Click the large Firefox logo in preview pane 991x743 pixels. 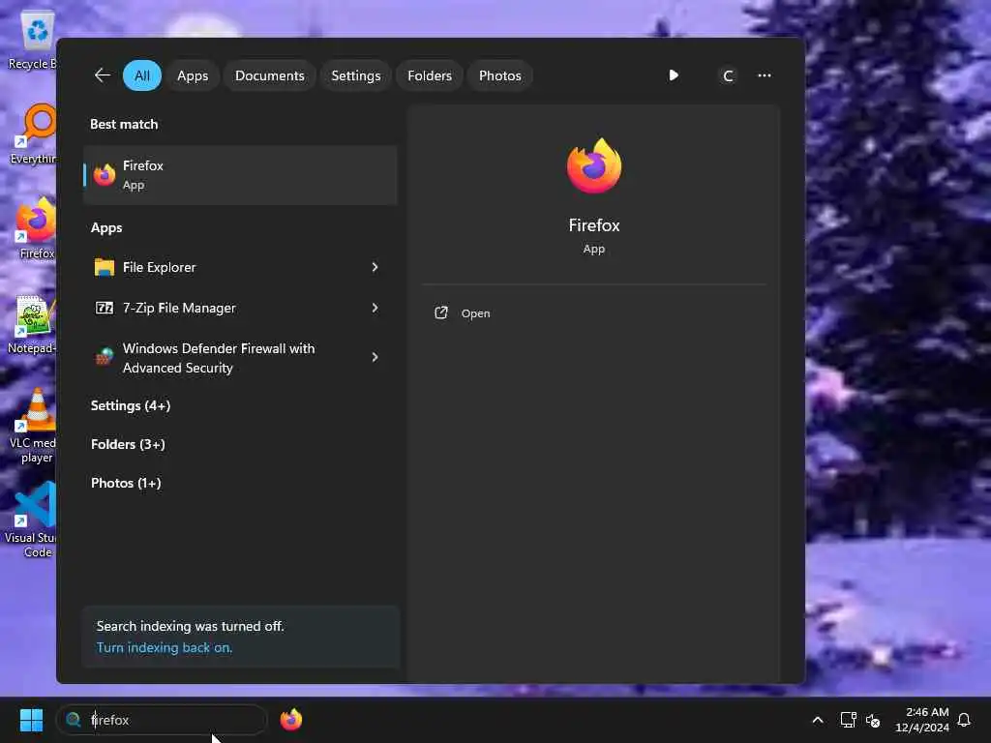click(594, 165)
